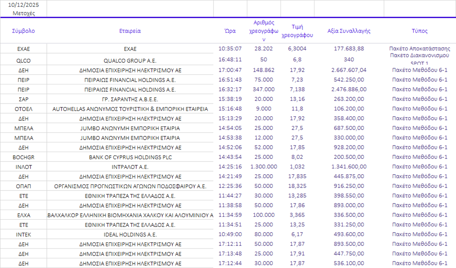Click the Σύμβολο column header
Viewport: 456px width, 268px height.
23,31
